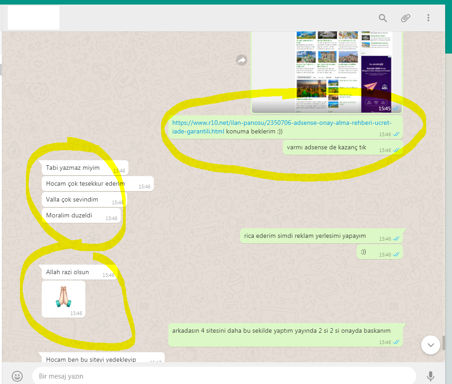Jump to latest with the down-chevron button
452x384 pixels.
(x=430, y=345)
